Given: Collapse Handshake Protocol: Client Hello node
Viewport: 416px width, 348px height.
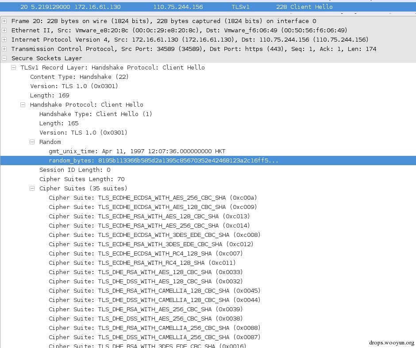Looking at the screenshot, I should (x=23, y=104).
